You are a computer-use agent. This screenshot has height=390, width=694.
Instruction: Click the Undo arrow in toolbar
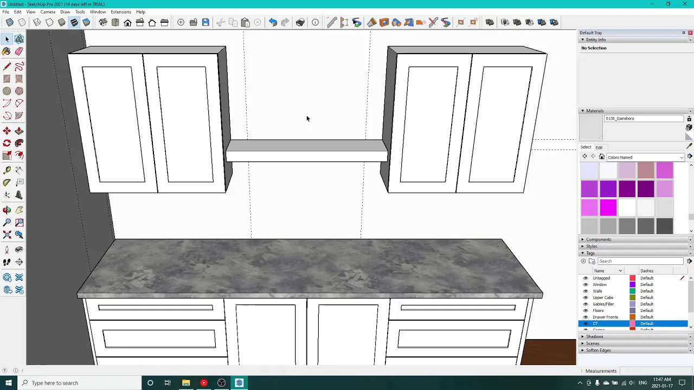[273, 22]
